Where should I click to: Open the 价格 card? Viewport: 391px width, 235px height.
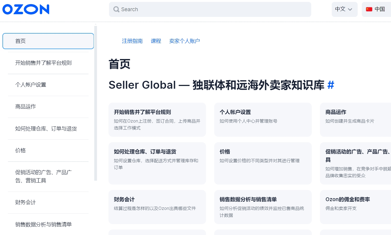(x=263, y=163)
